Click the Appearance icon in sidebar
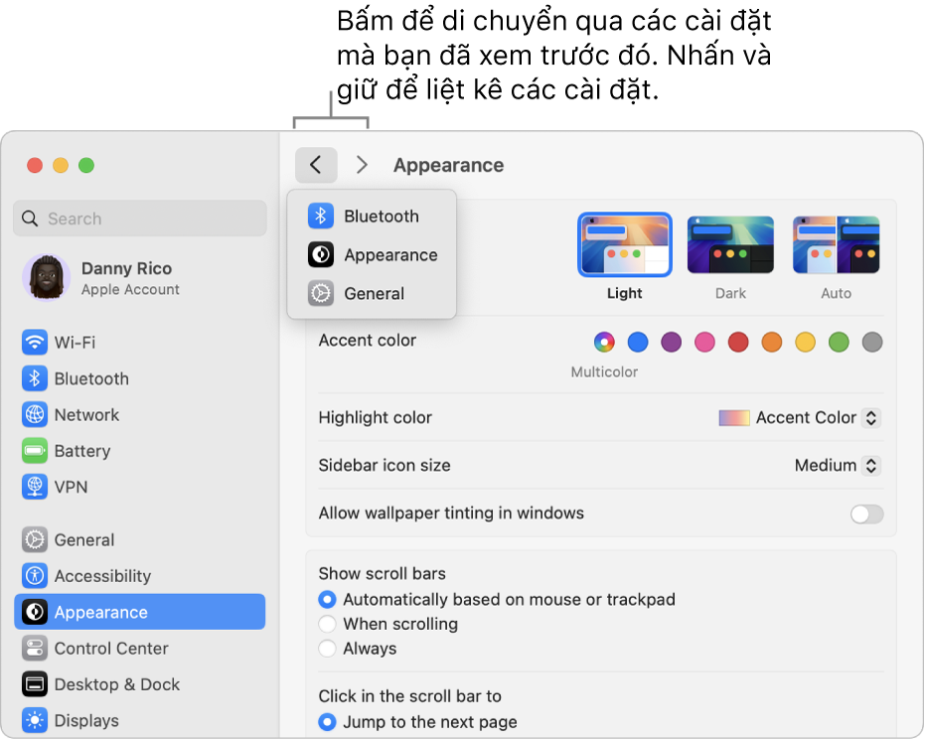925x740 pixels. [35, 612]
